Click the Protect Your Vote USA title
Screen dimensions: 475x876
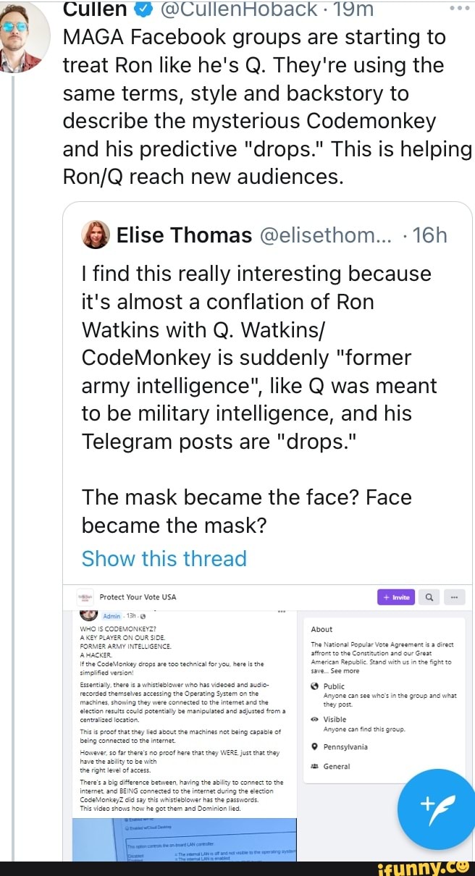[x=138, y=597]
